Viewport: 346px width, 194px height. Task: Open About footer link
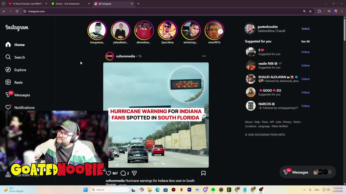[248, 122]
